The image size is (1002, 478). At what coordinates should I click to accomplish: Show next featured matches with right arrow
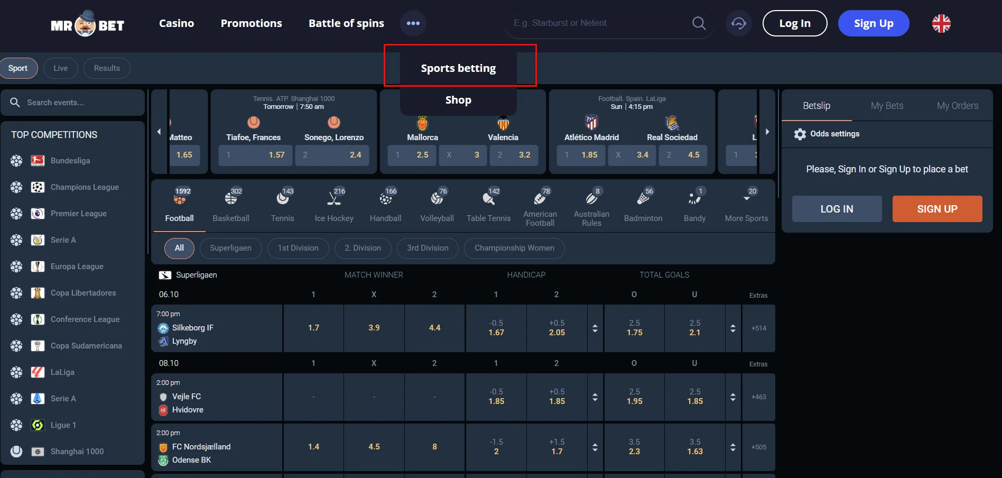tap(767, 132)
